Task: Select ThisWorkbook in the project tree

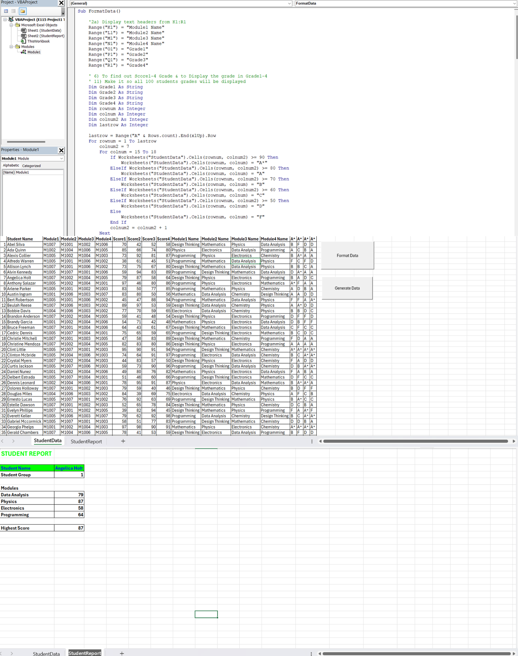Action: [38, 41]
